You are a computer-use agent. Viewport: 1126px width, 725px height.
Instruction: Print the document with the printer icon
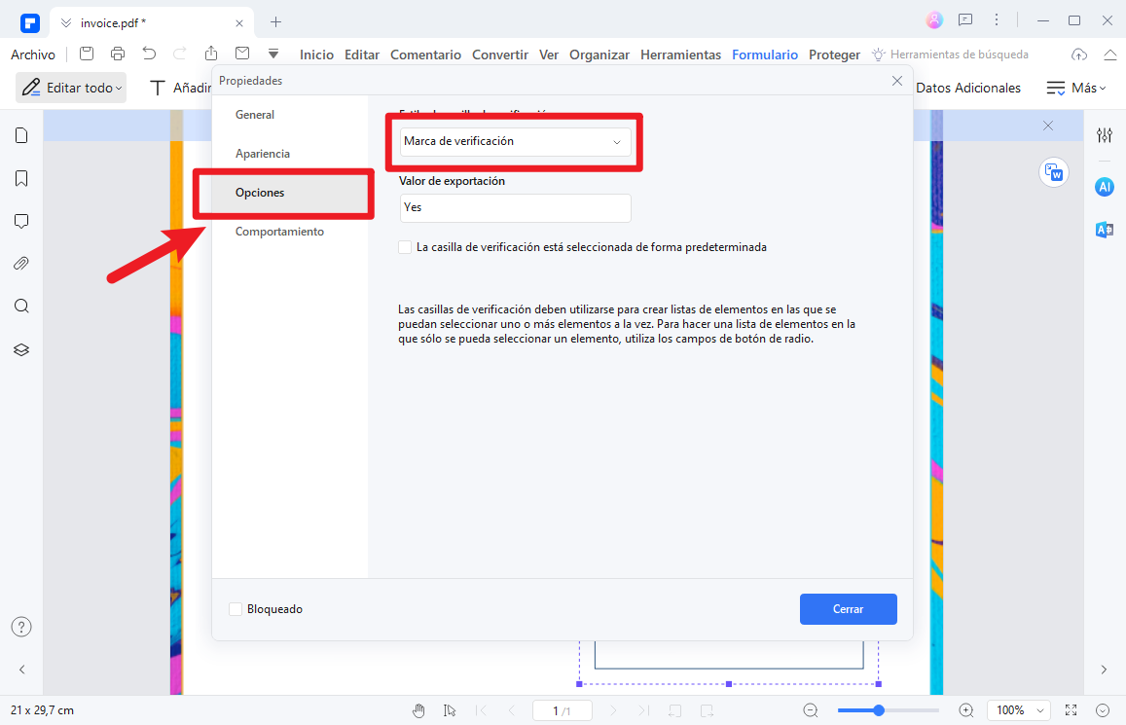118,54
